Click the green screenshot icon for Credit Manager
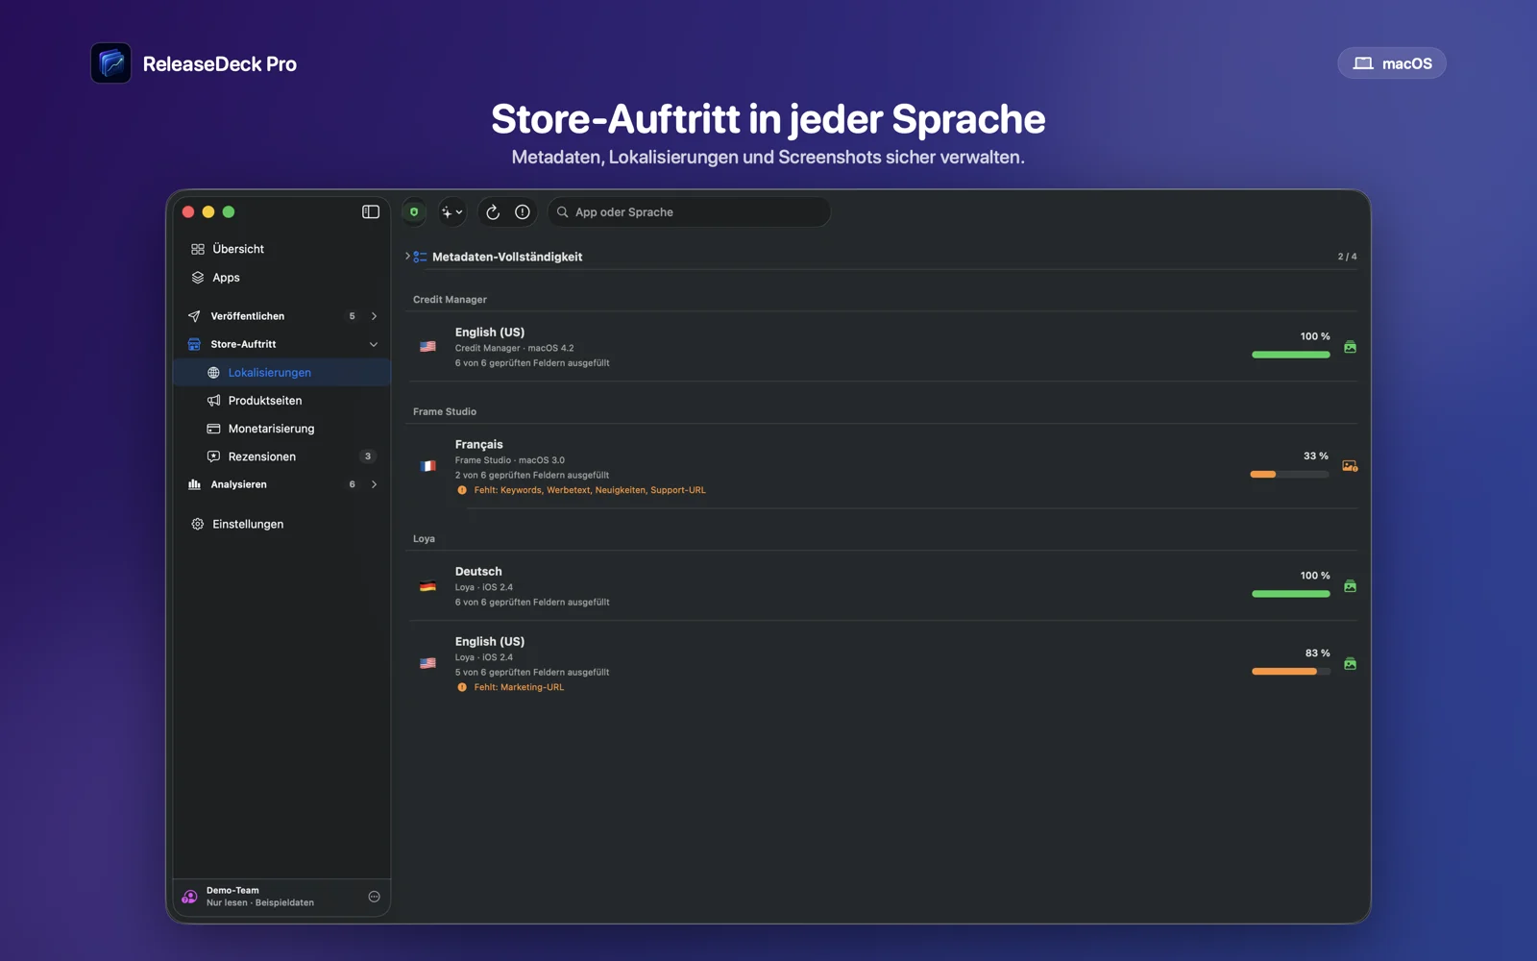The height and width of the screenshot is (961, 1537). [x=1350, y=347]
